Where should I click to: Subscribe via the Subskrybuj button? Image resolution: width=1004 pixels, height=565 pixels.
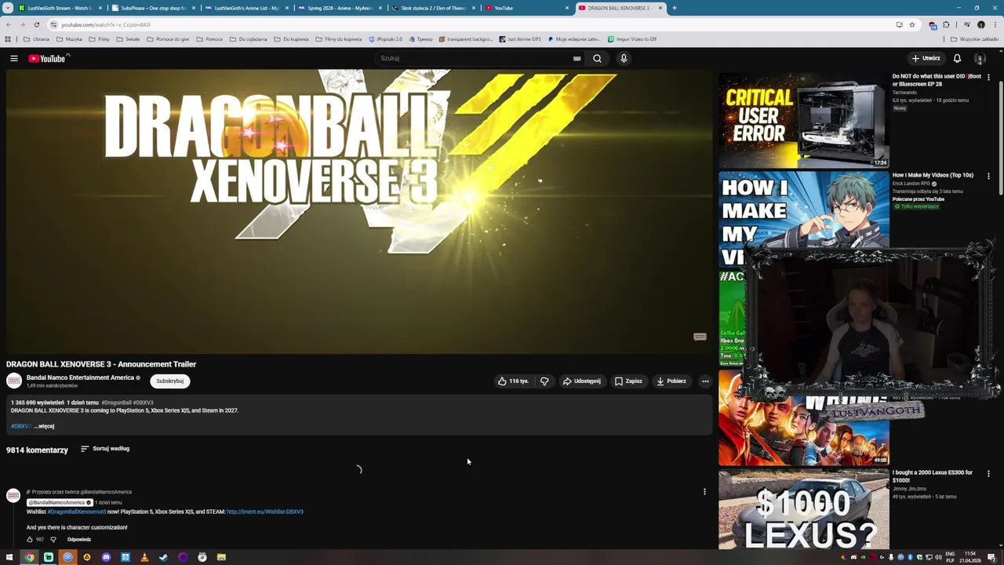pos(169,381)
